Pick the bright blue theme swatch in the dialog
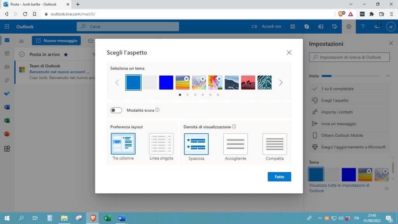Image resolution: width=398 pixels, height=224 pixels. point(166,83)
